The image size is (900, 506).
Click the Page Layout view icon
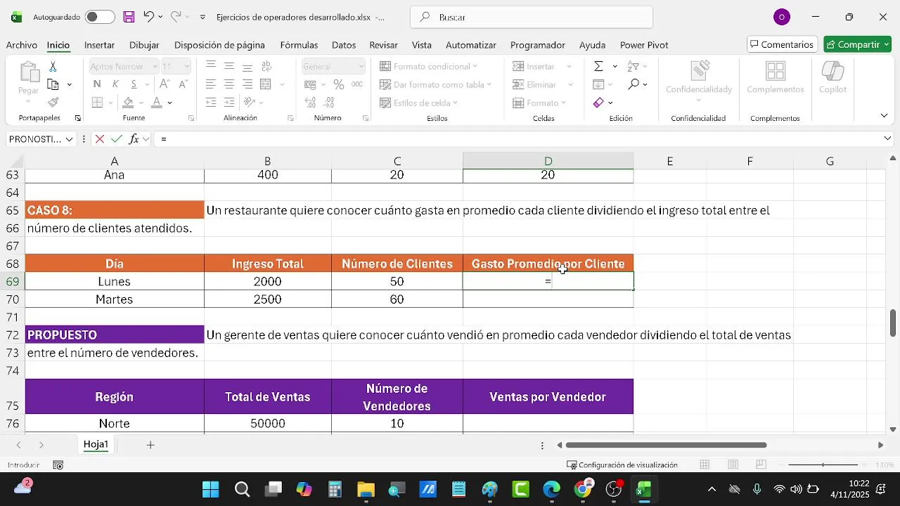(x=733, y=465)
